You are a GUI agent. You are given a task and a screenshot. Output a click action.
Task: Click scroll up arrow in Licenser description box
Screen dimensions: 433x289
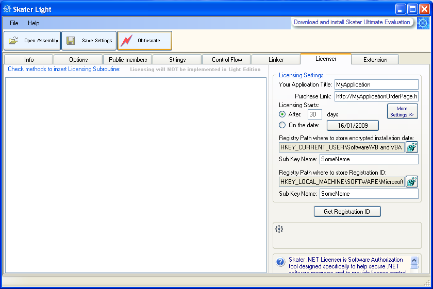tap(414, 260)
